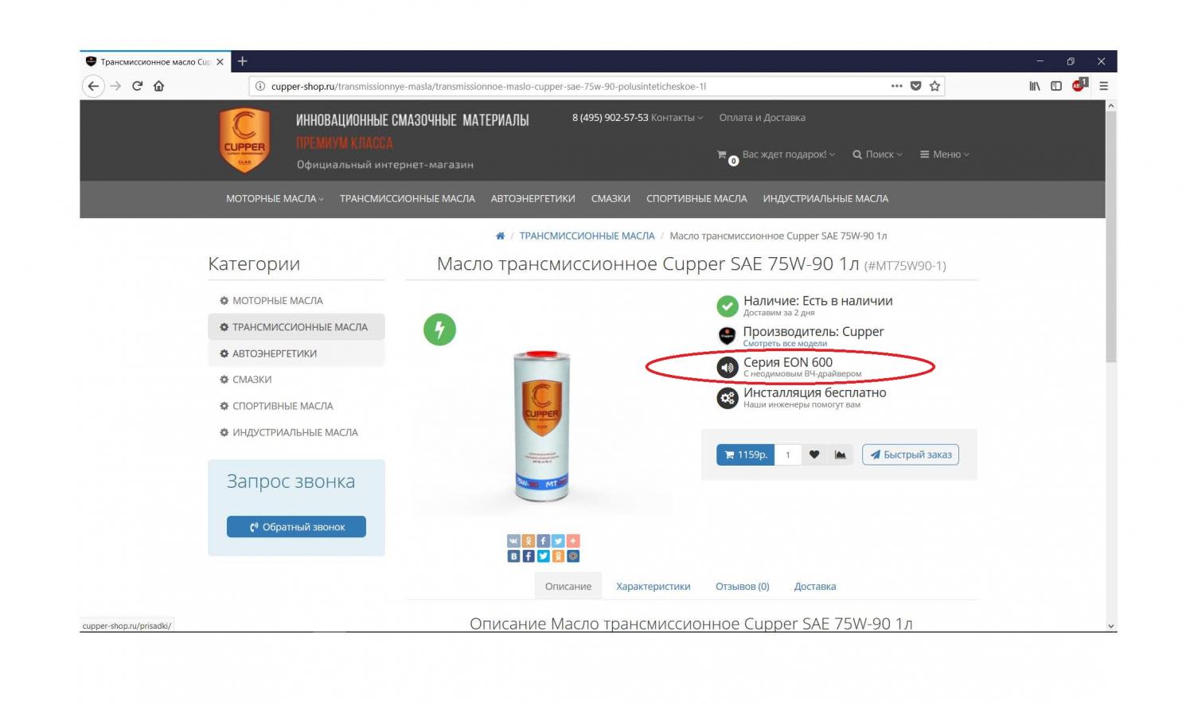Share via B (VK) icon in lower row
The image size is (1194, 706).
click(513, 556)
